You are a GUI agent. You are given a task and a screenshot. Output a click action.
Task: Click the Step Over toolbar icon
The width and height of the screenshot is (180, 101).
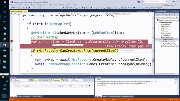point(96,8)
